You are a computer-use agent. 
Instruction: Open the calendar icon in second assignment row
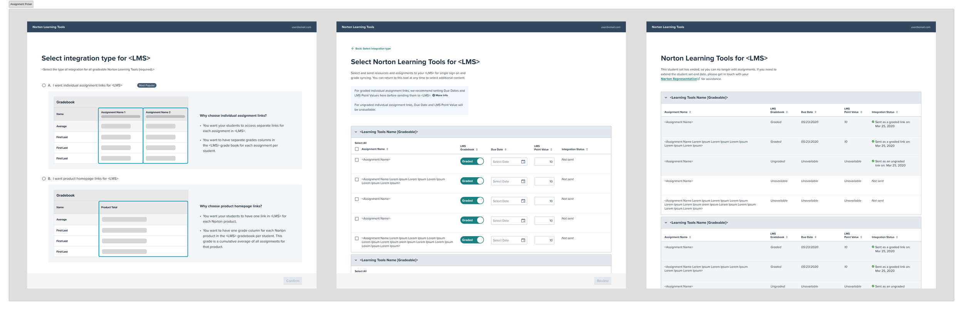click(523, 182)
